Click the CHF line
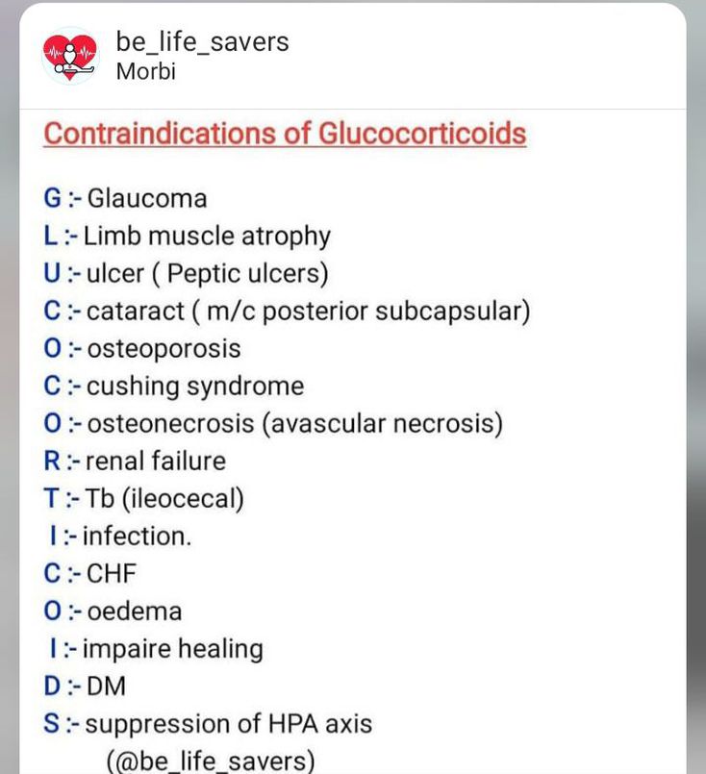 (90, 573)
